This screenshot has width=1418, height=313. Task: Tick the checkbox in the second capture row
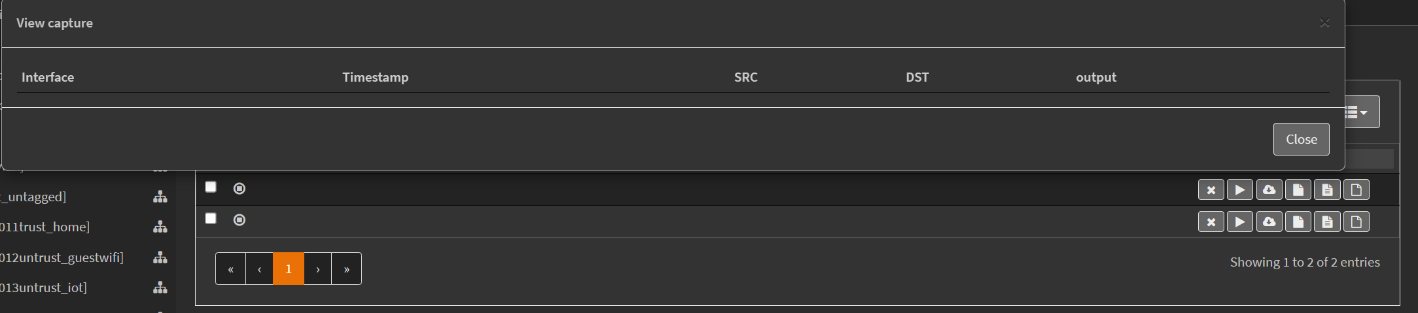211,218
